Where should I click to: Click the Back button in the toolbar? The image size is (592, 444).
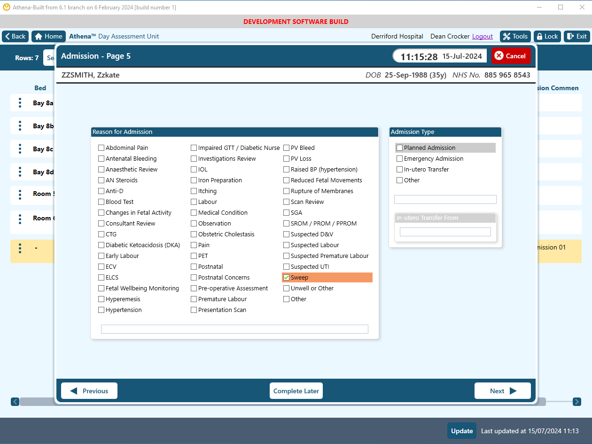[x=16, y=36]
